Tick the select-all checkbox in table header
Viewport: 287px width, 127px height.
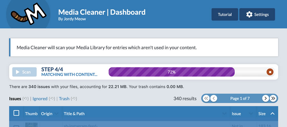click(16, 113)
